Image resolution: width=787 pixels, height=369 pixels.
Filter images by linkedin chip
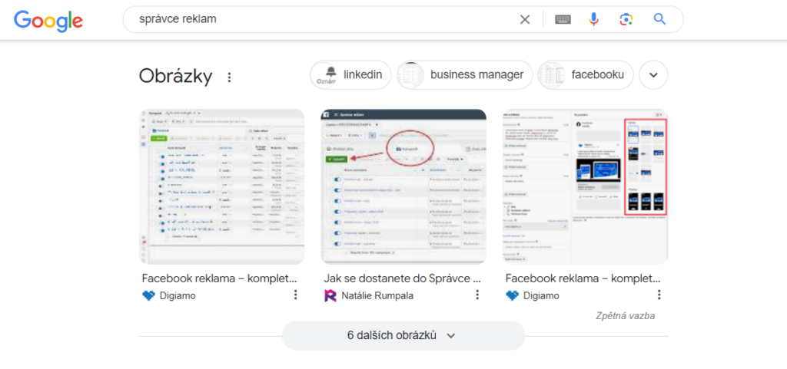(350, 75)
